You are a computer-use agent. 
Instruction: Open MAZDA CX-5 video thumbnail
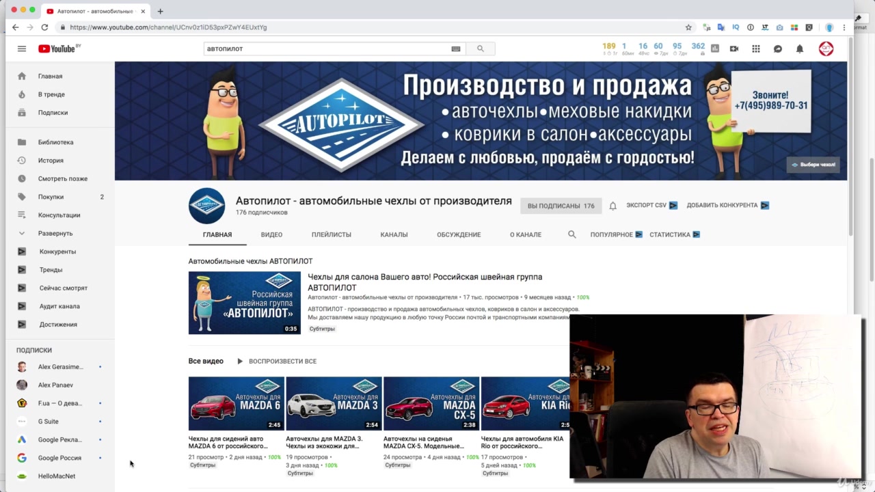pos(431,404)
